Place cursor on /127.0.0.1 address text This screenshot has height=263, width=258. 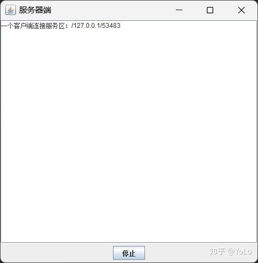(x=86, y=26)
